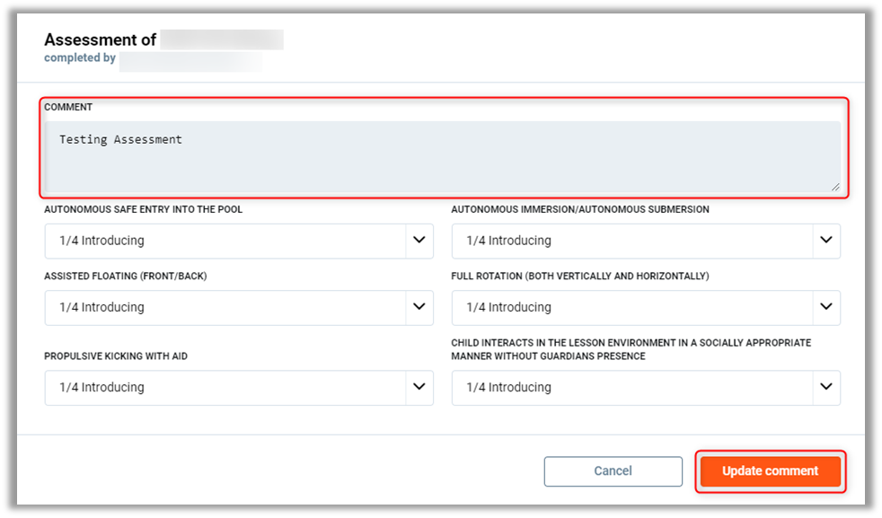Image resolution: width=882 pixels, height=518 pixels.
Task: Click chevron arrow for Autonomous Immersion dropdown
Action: (x=826, y=241)
